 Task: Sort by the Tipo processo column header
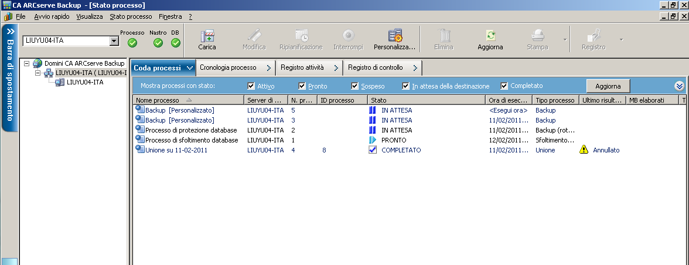(555, 100)
